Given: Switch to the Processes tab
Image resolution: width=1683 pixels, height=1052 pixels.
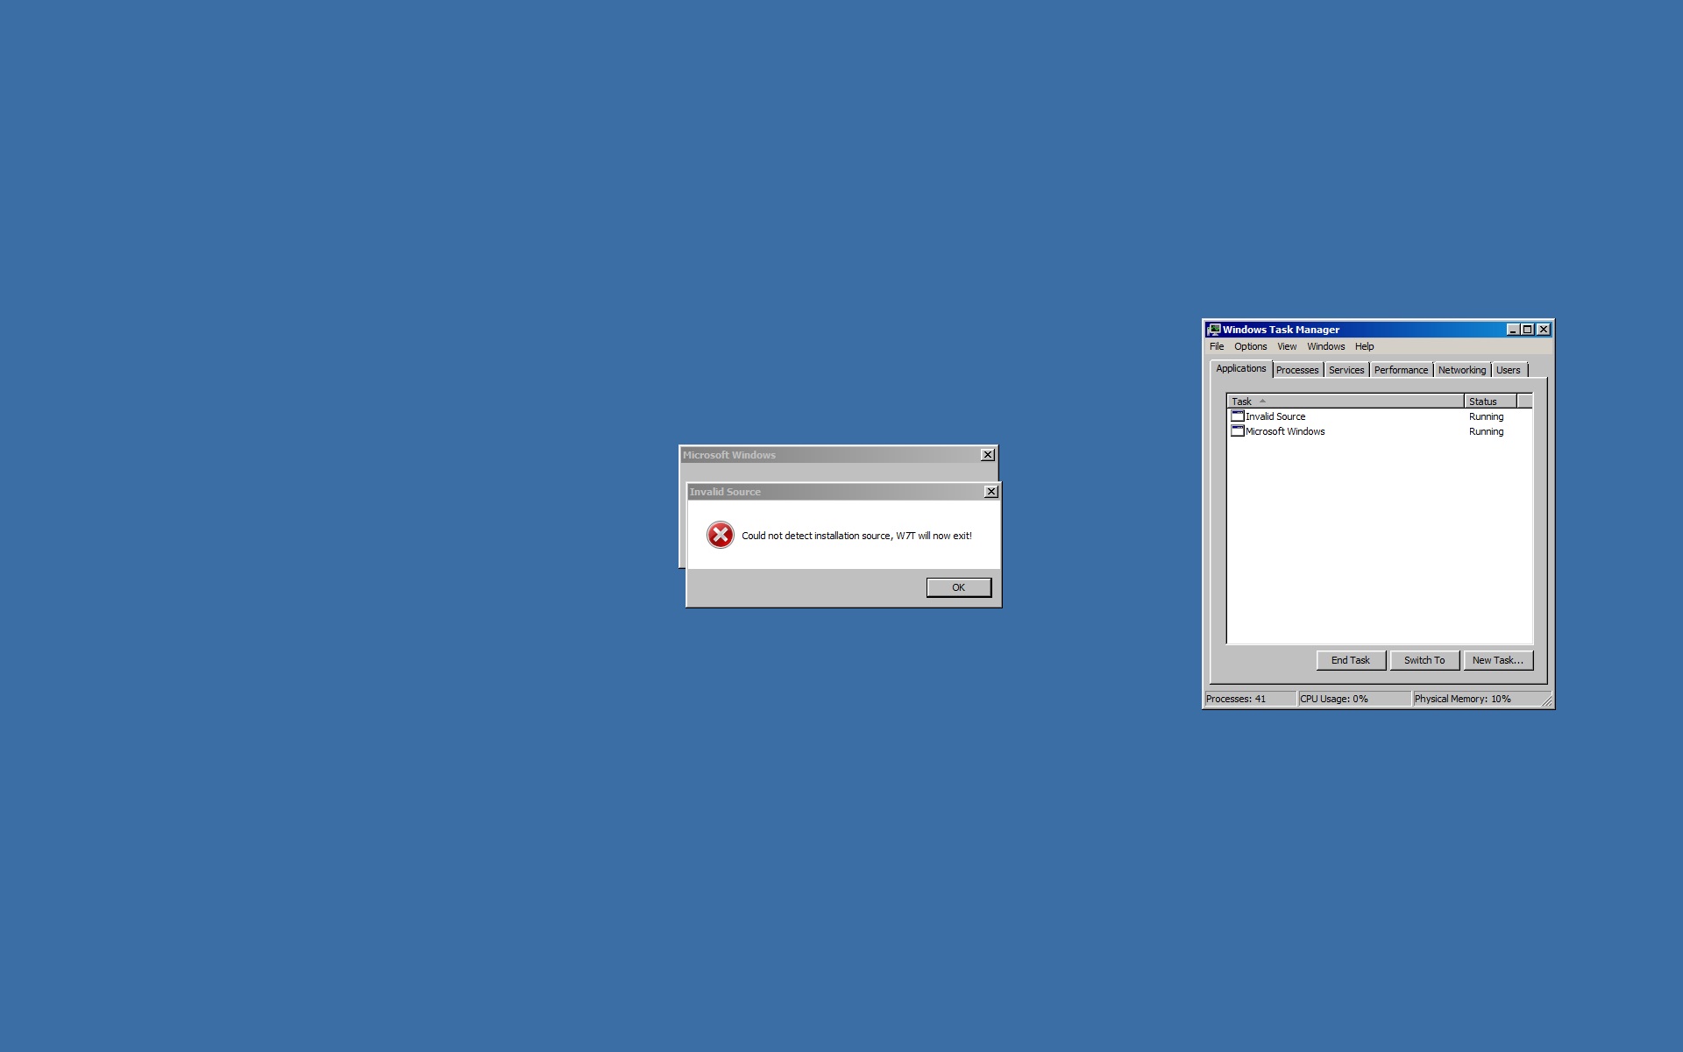Looking at the screenshot, I should click(1296, 370).
